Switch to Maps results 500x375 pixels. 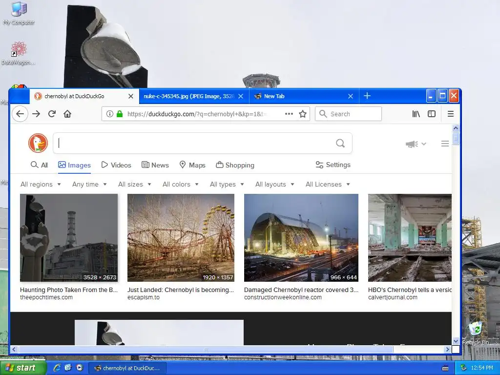point(192,165)
